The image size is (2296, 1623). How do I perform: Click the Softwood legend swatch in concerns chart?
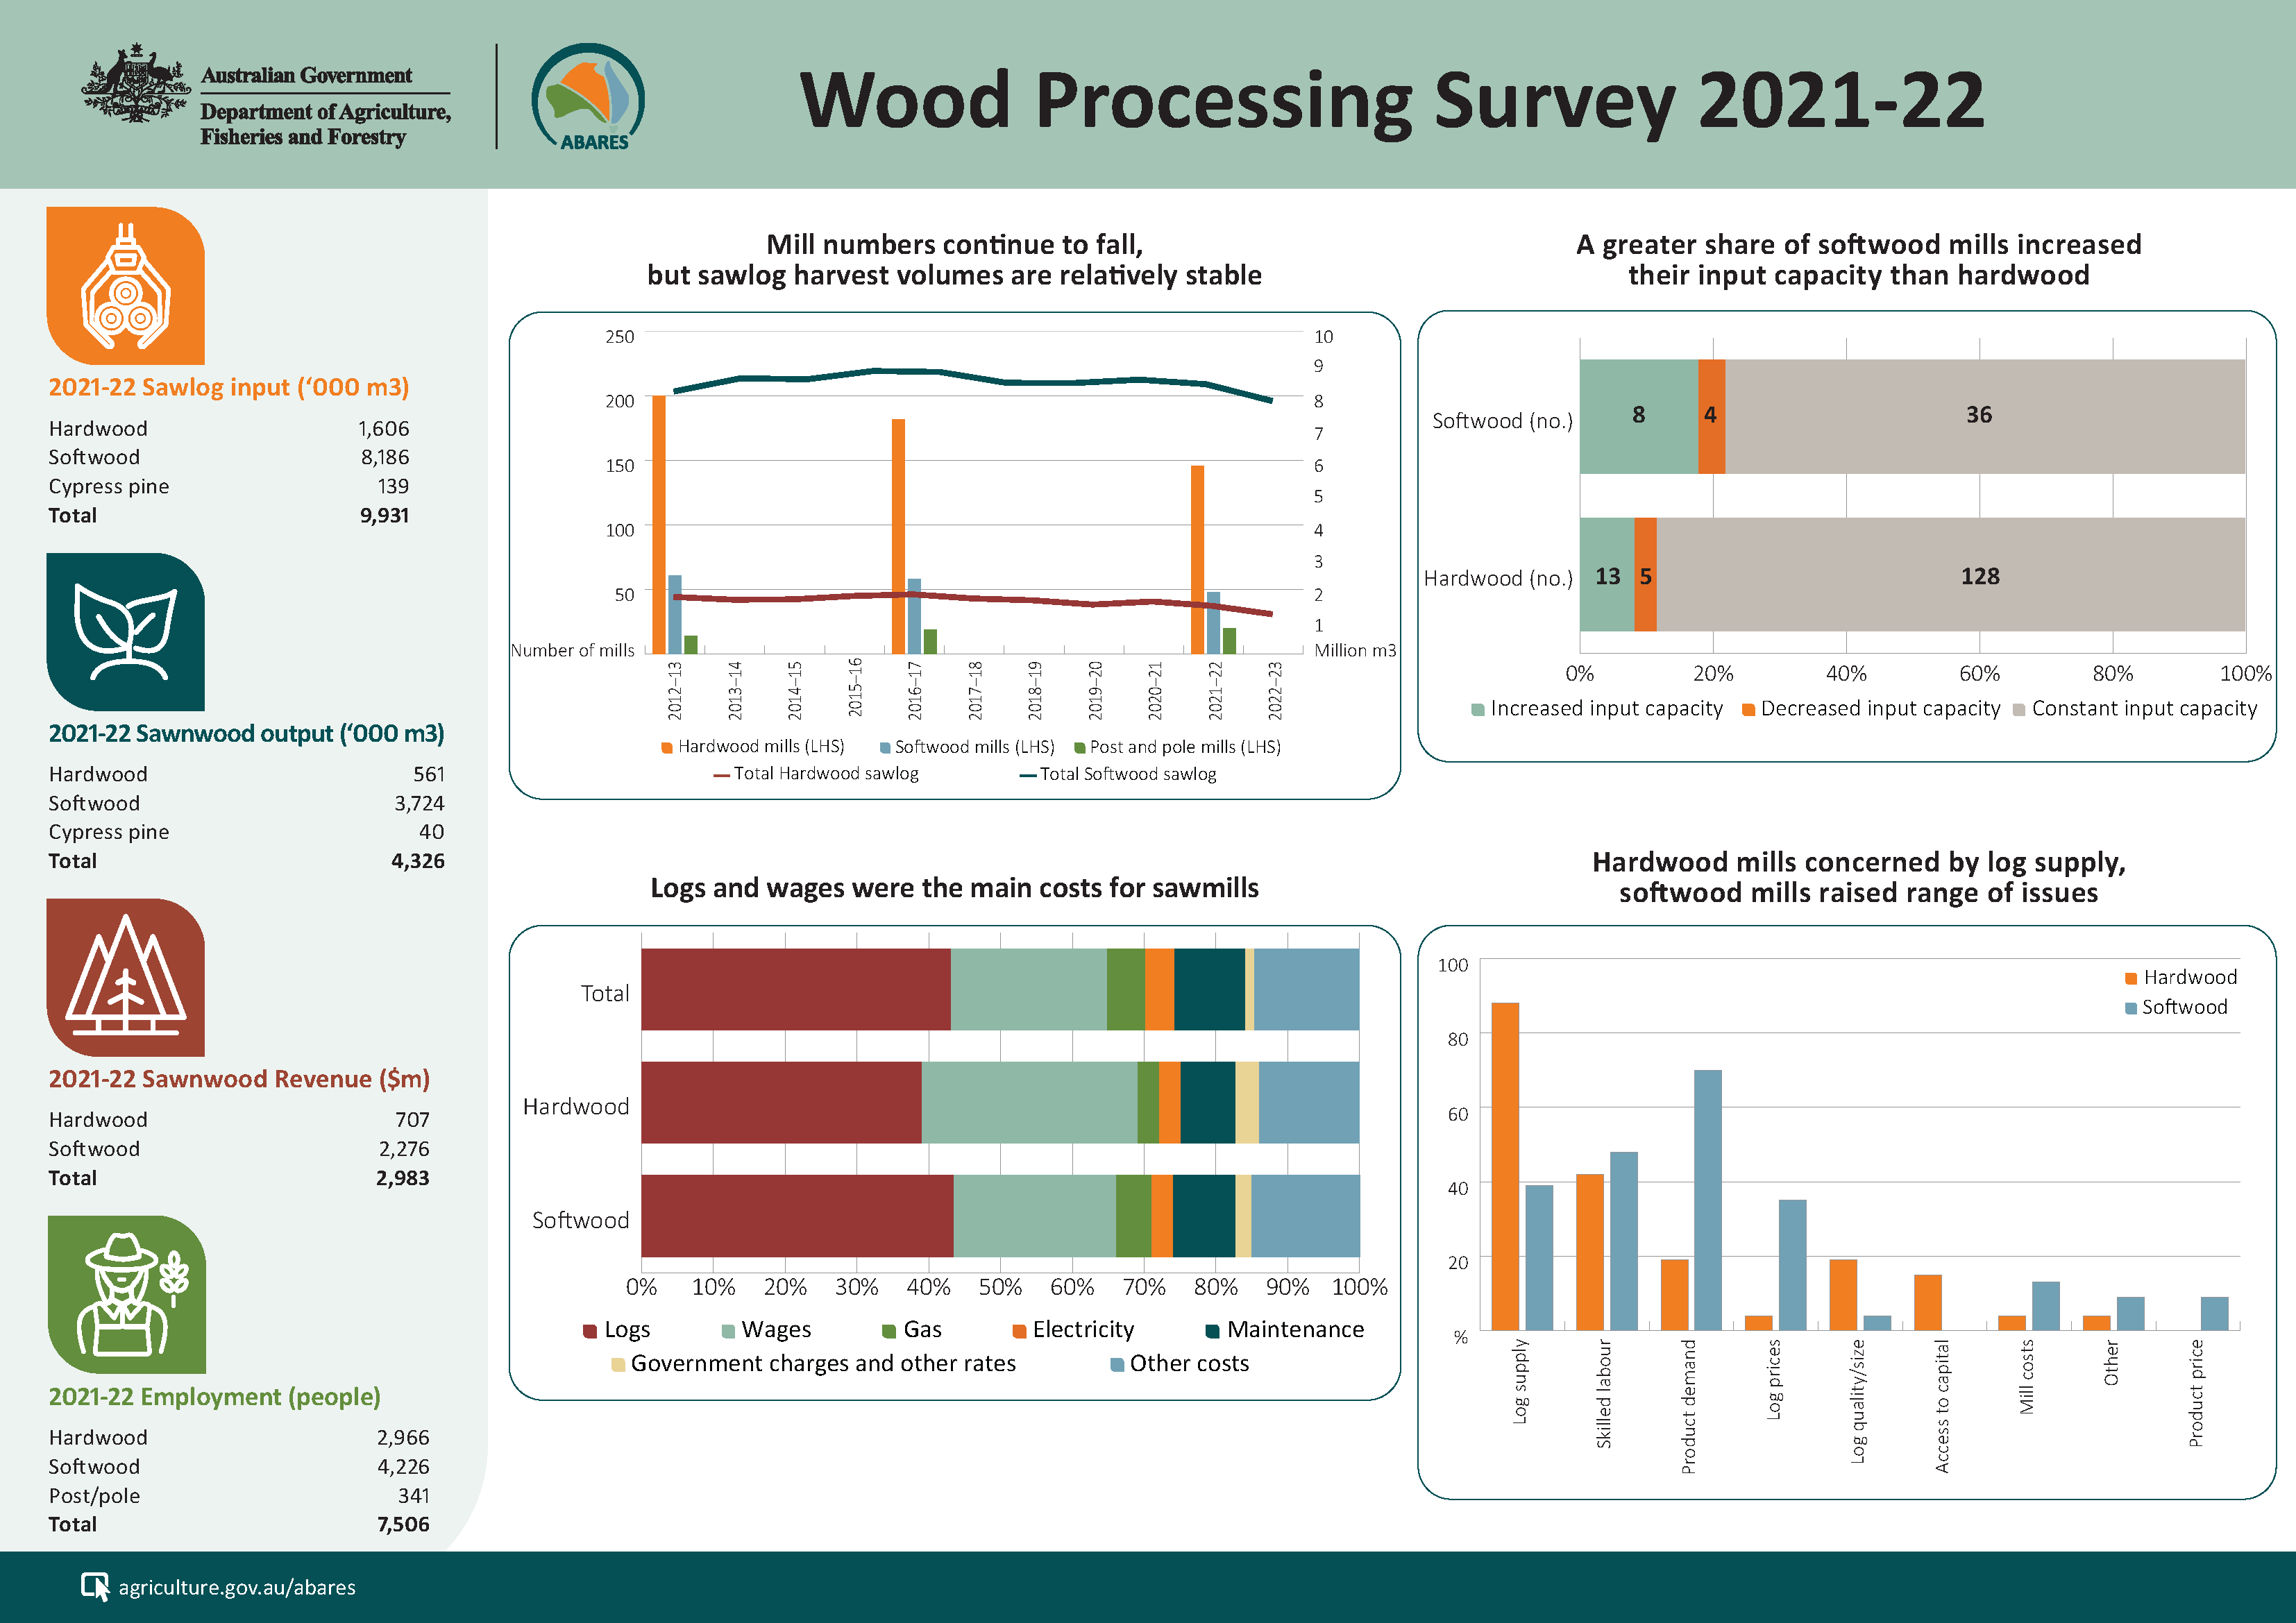2131,1009
